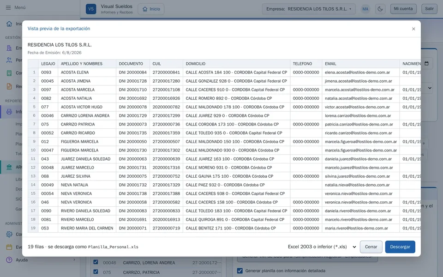Screen dimensions: 443x277
Task: Click the EMAIL column header
Action: click(x=361, y=64)
